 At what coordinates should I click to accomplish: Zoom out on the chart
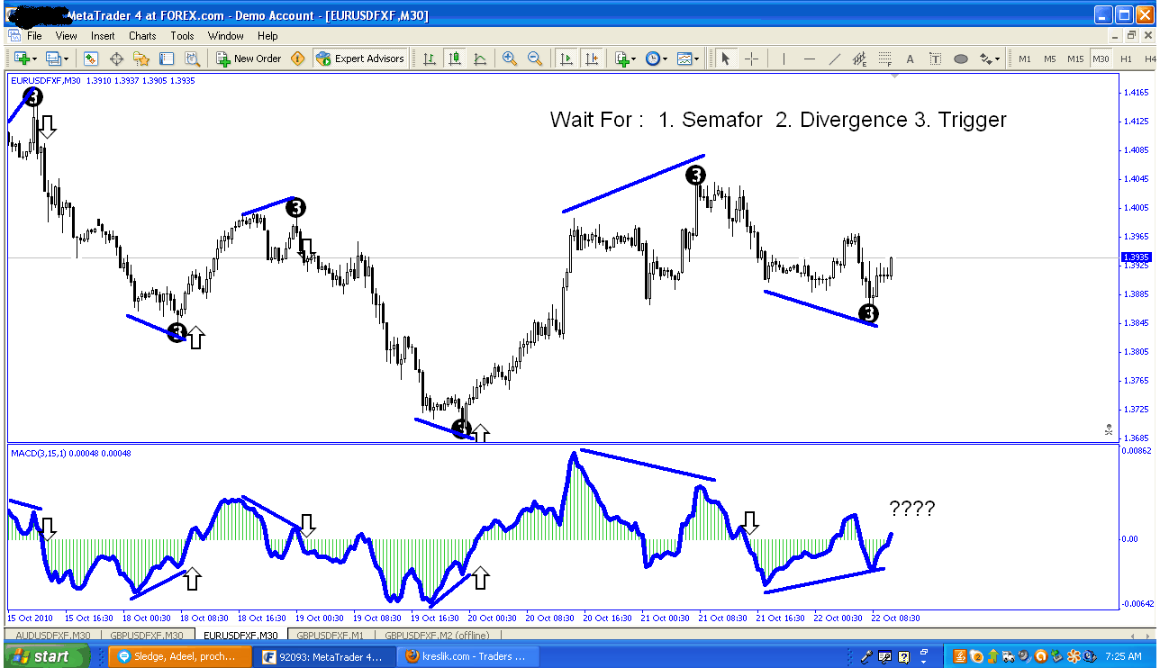(x=534, y=59)
